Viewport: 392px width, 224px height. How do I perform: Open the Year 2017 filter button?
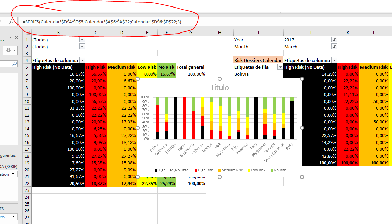(334, 40)
